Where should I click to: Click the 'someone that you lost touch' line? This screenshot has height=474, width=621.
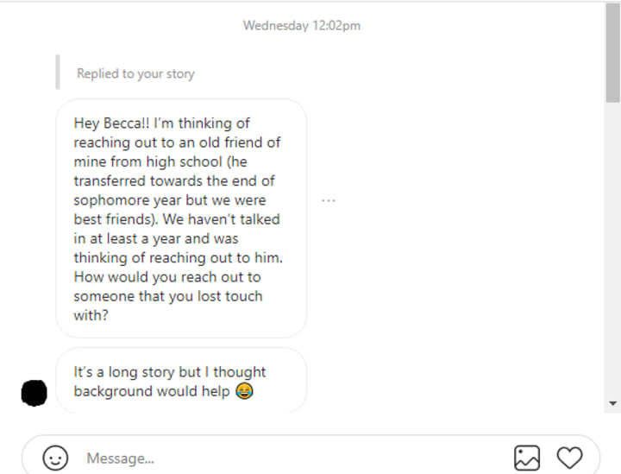click(x=167, y=296)
